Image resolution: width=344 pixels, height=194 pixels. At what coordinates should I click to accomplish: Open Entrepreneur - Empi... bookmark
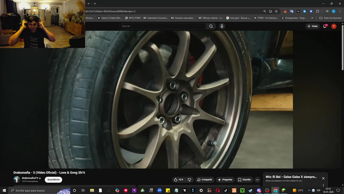tap(294, 18)
